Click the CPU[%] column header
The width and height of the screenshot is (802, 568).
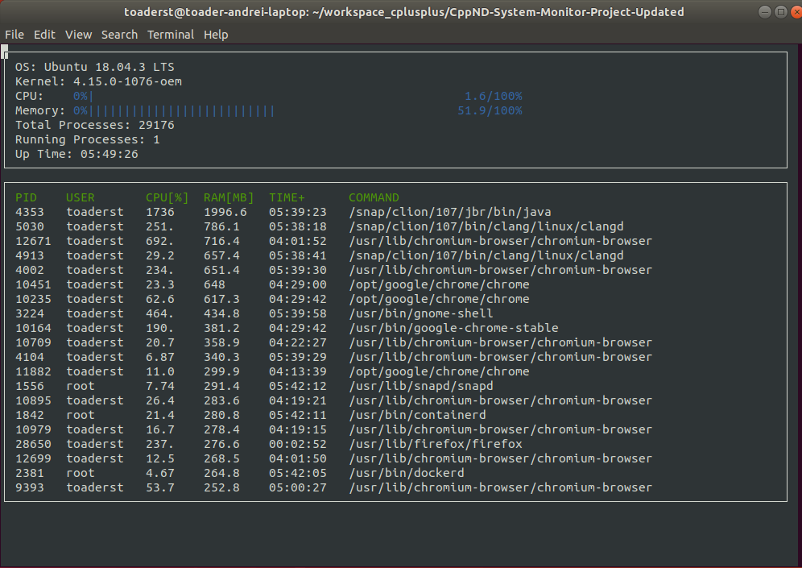pos(167,197)
